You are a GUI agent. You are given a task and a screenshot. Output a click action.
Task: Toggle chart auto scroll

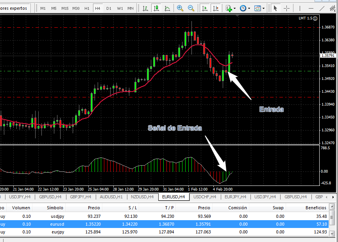[x=205, y=9]
